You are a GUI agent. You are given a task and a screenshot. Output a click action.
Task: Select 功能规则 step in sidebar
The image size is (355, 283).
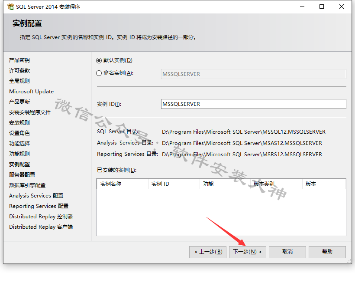coord(19,154)
